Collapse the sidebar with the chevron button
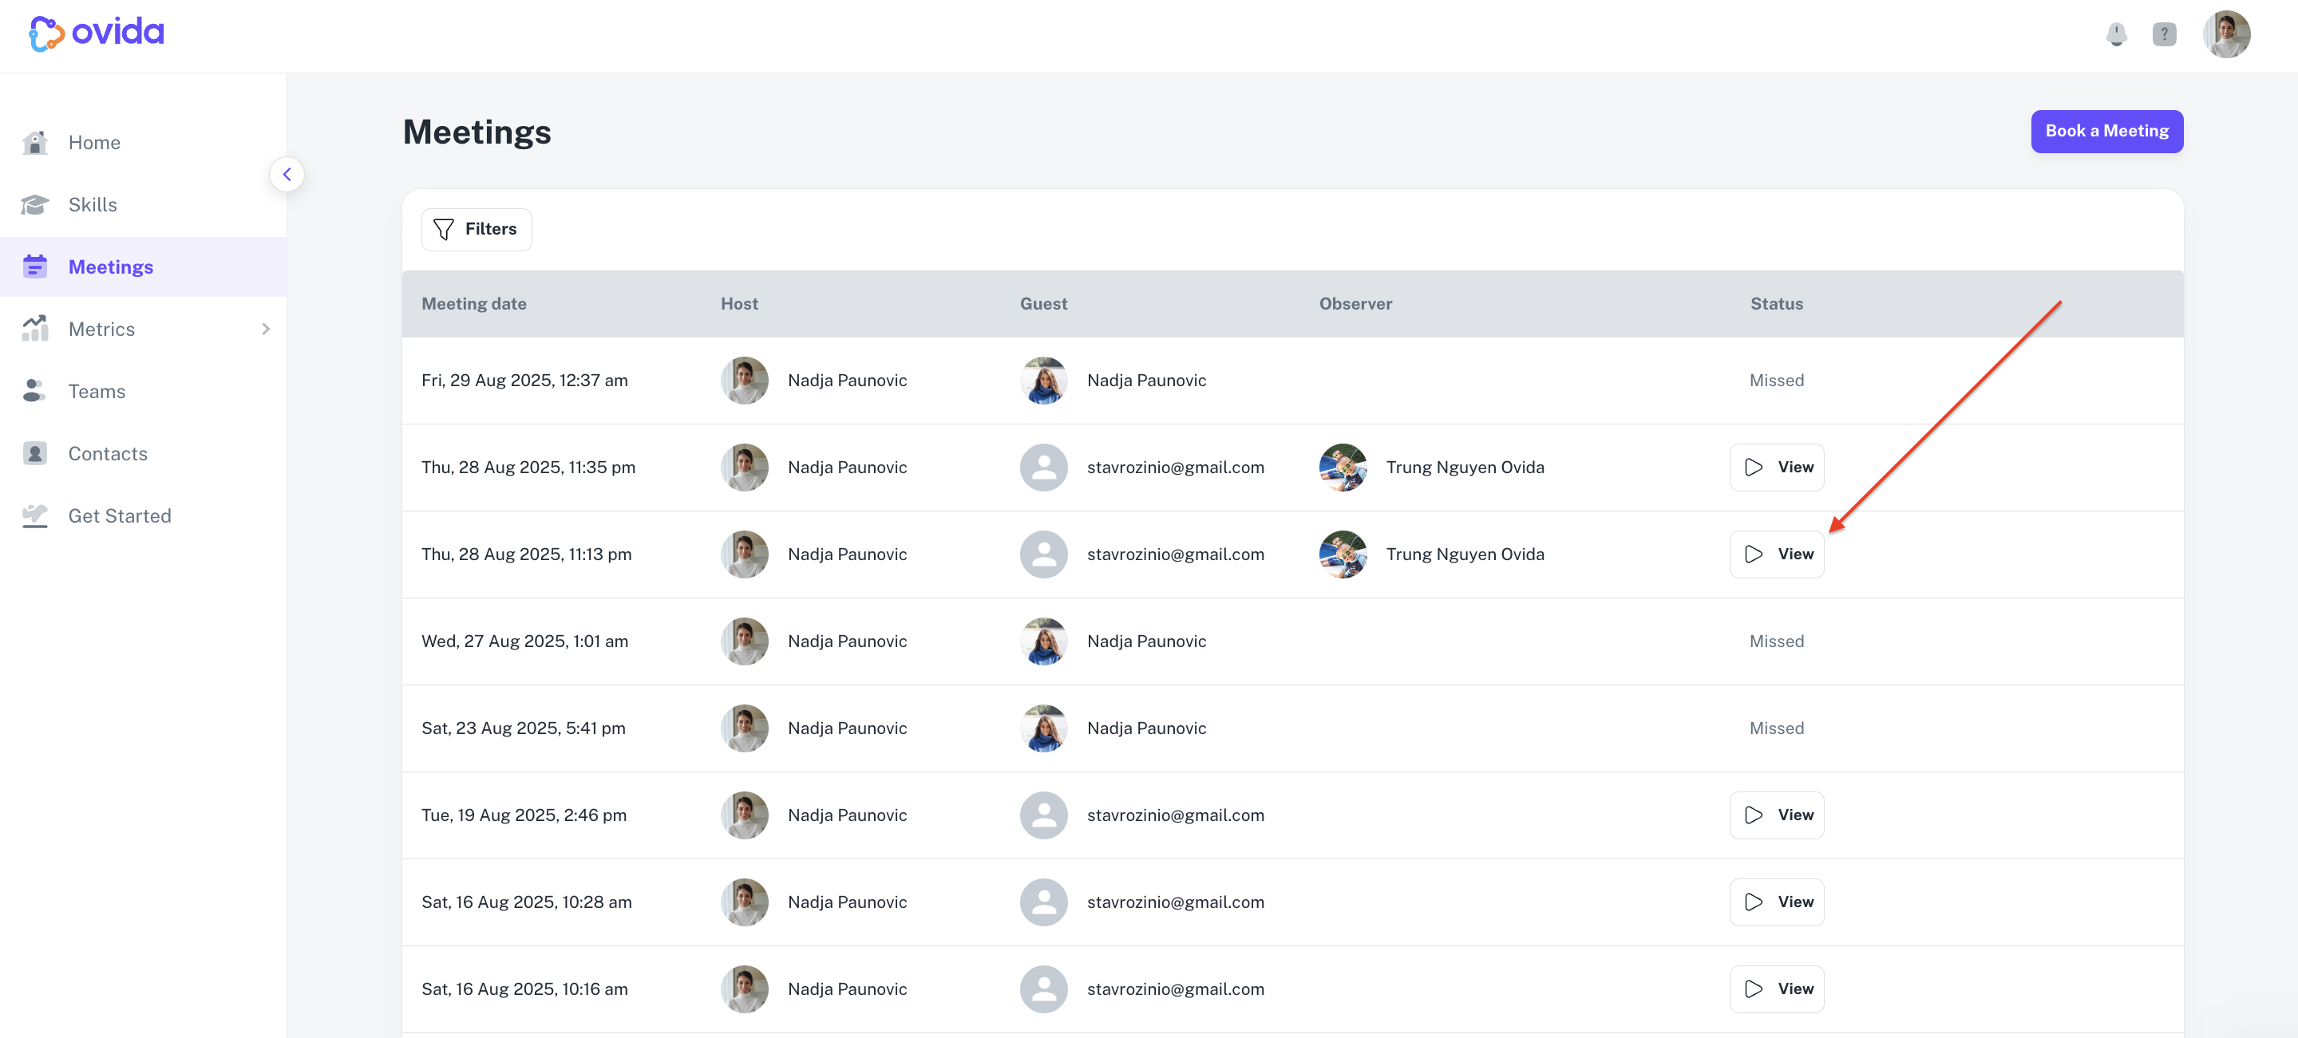Screen dimensions: 2298x1038 click(x=287, y=175)
